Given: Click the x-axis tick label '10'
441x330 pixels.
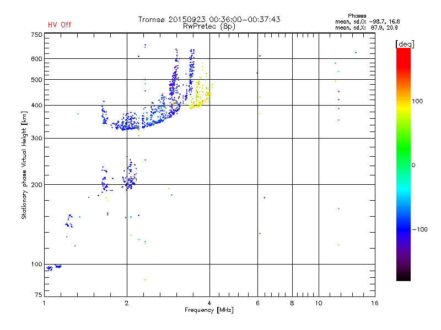Looking at the screenshot, I should click(319, 303).
